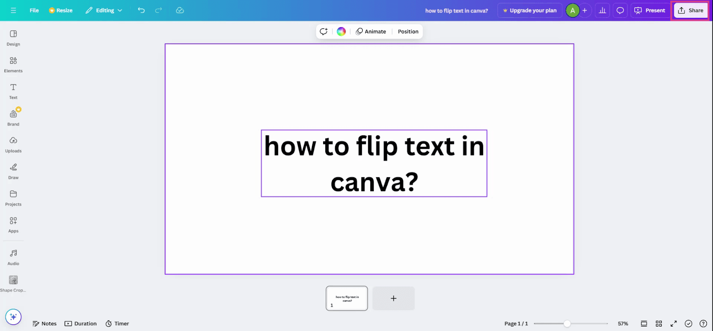Image resolution: width=713 pixels, height=331 pixels.
Task: Add a new page with plus button
Action: [393, 298]
